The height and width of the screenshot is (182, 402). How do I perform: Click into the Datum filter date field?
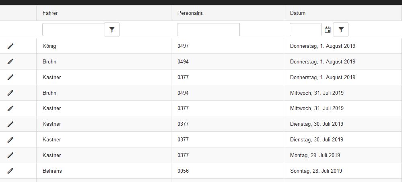point(305,30)
